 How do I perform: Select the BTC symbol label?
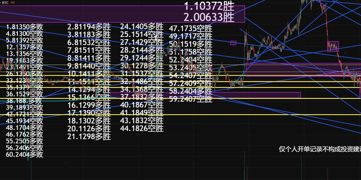click(5, 3)
